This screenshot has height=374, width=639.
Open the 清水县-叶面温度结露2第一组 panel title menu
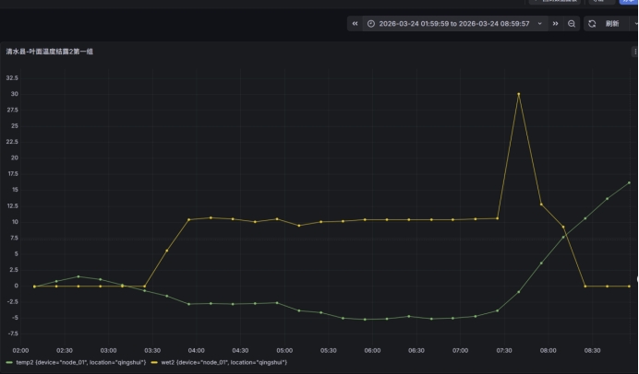coord(49,52)
